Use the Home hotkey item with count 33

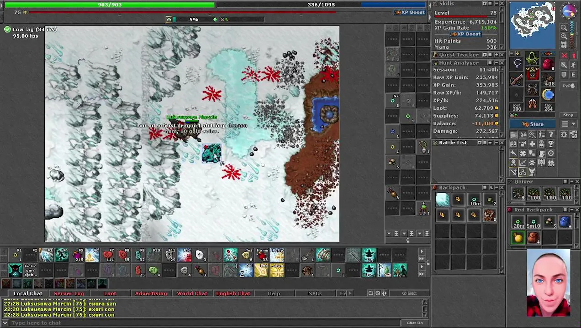pos(262,255)
